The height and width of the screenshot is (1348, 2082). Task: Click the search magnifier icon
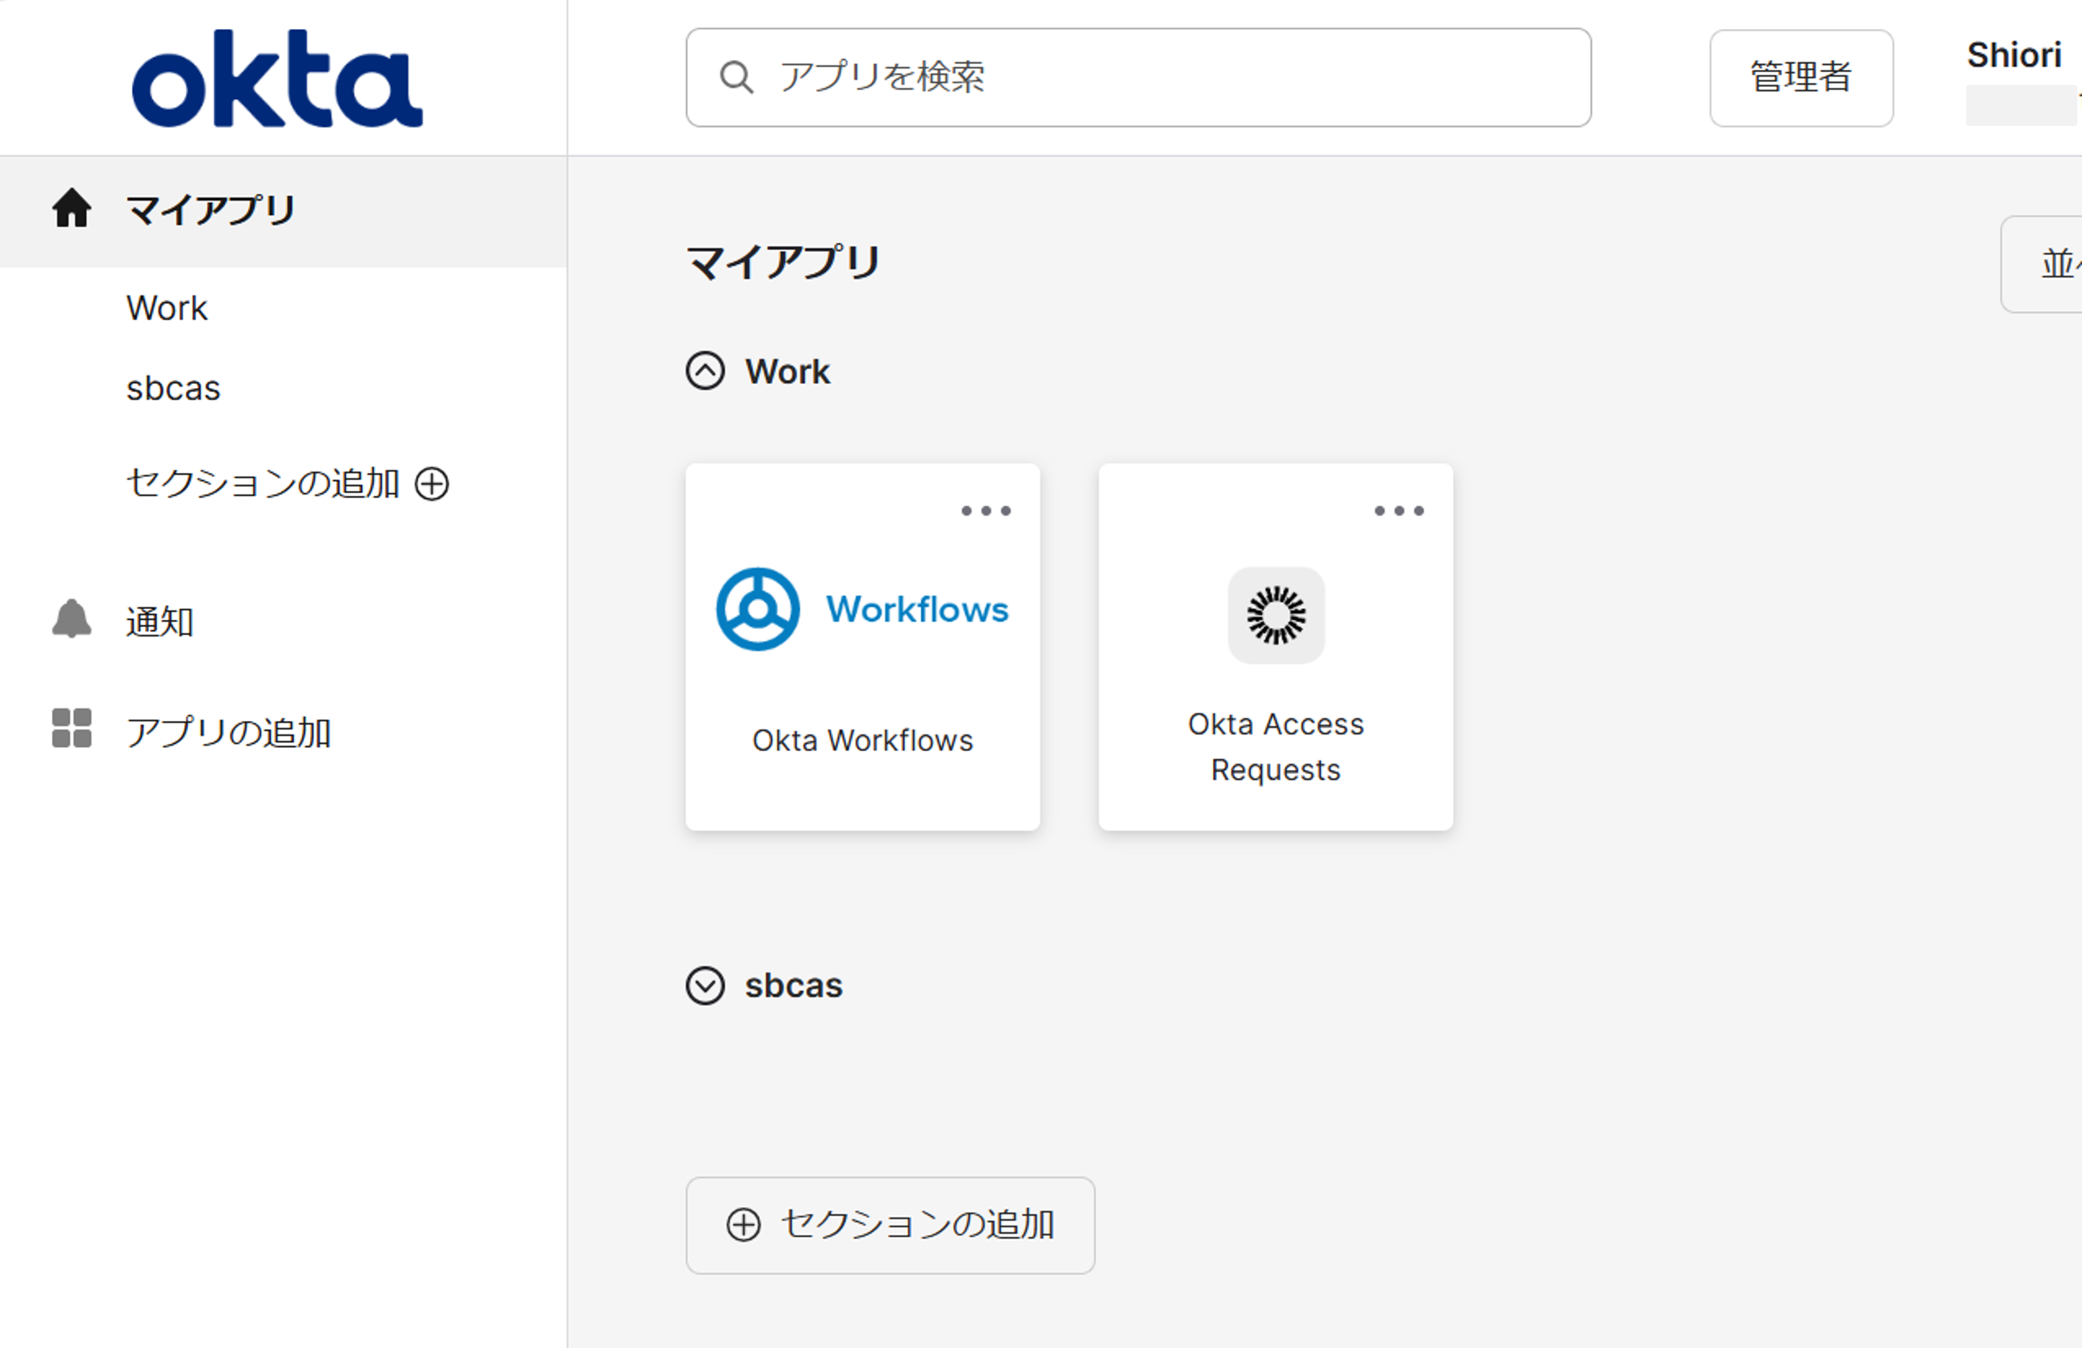click(x=736, y=77)
